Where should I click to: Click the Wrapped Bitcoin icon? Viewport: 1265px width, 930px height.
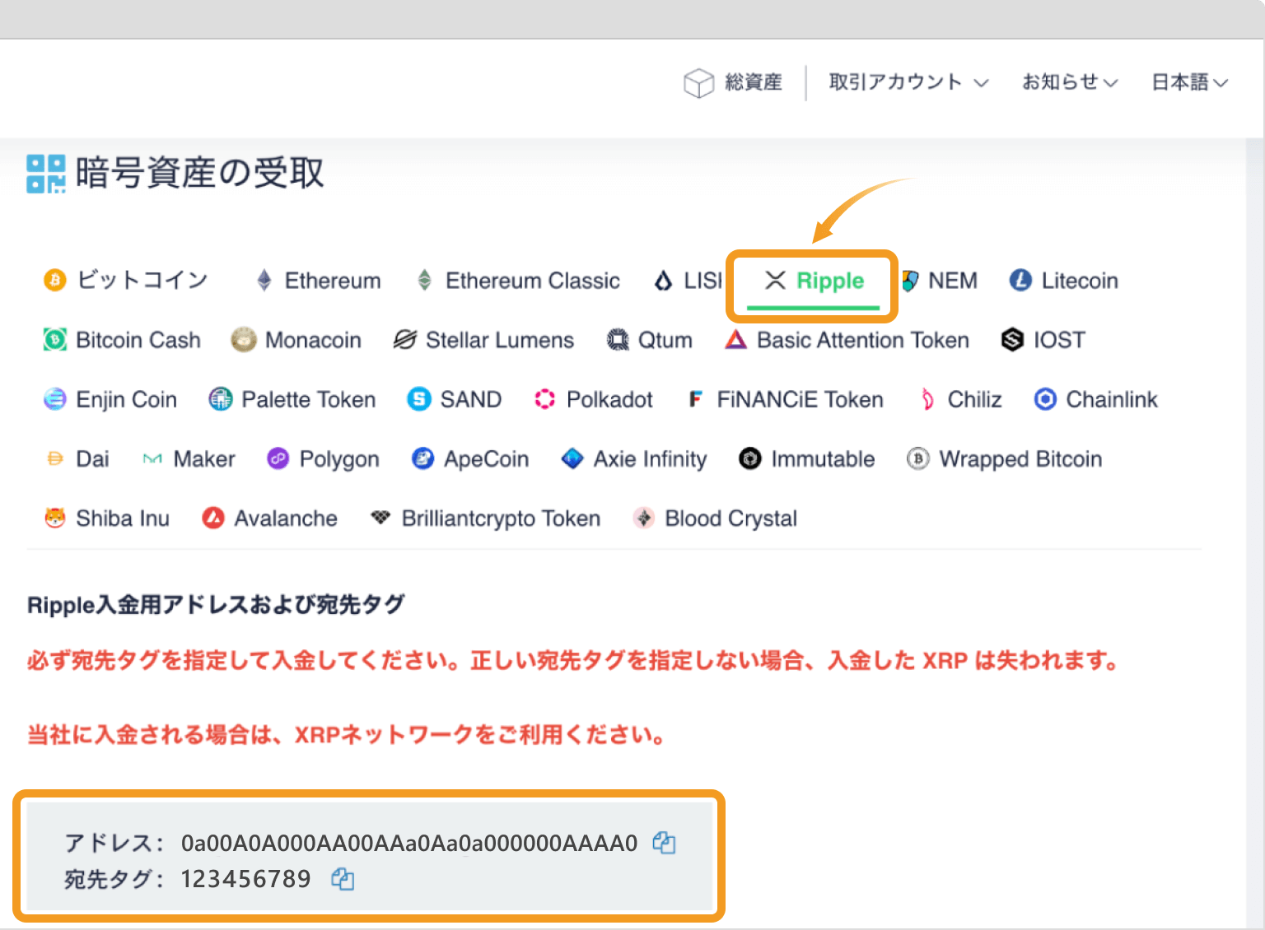(918, 458)
